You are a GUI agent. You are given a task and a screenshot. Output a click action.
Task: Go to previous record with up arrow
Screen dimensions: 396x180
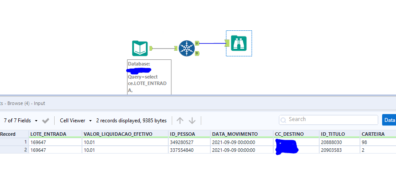180,121
